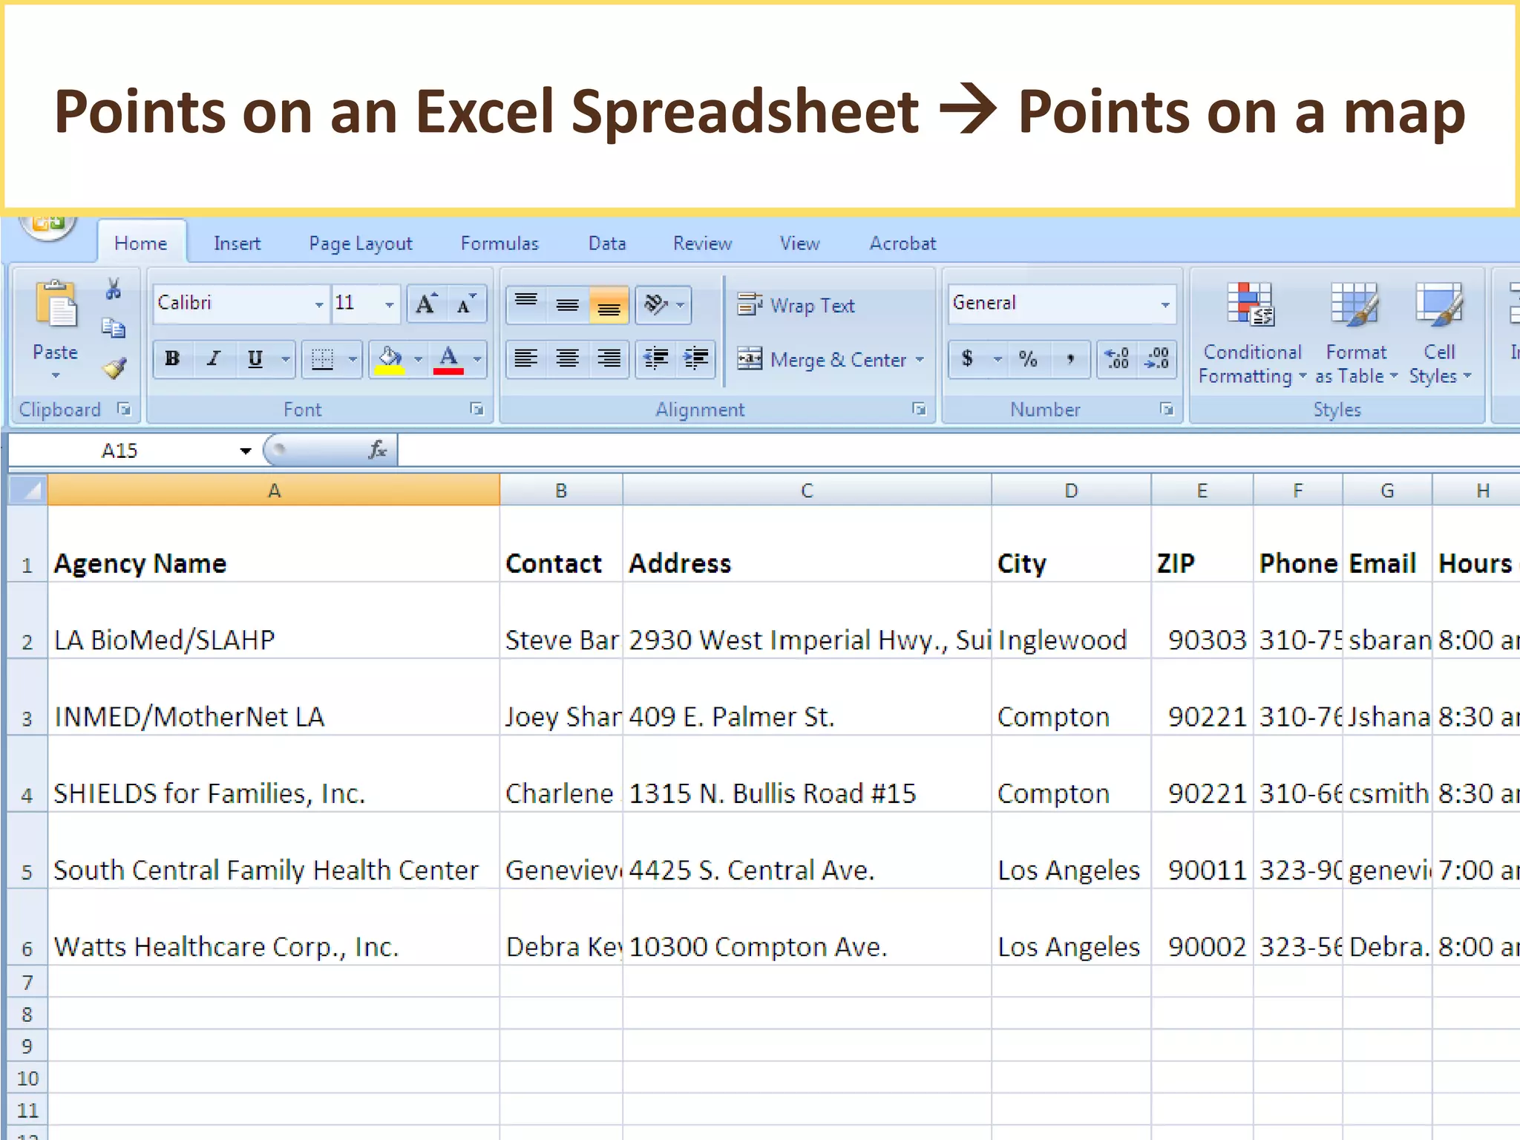
Task: Click the Insert Function fx icon
Action: 377,450
